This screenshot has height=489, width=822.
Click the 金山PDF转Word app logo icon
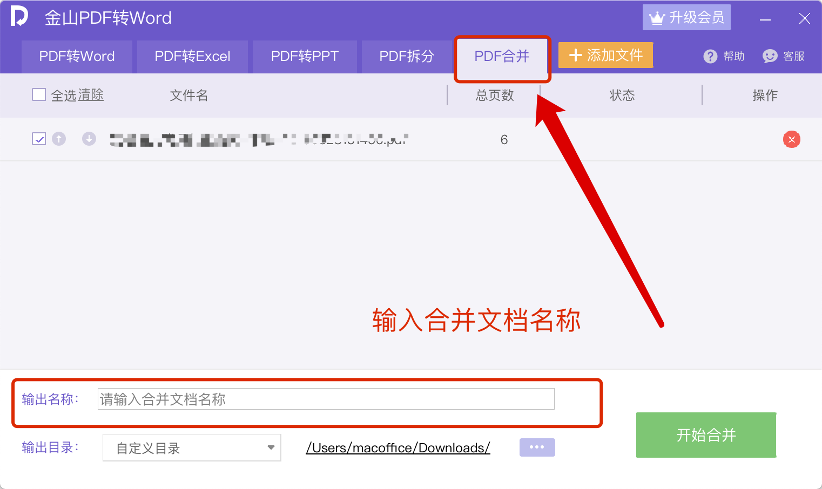point(19,16)
